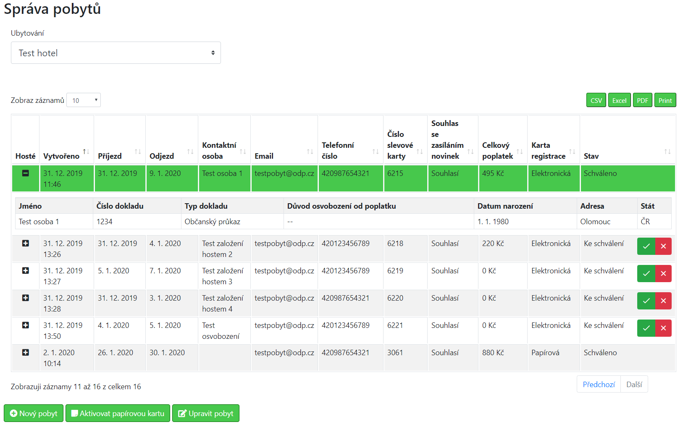Image resolution: width=683 pixels, height=427 pixels.
Task: Reject stay with card number 6218
Action: coord(663,246)
